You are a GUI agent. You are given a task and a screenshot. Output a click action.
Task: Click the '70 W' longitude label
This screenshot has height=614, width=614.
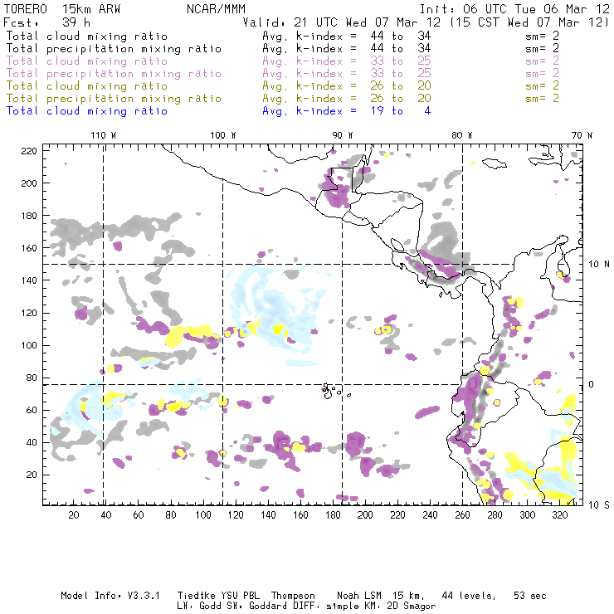click(582, 135)
